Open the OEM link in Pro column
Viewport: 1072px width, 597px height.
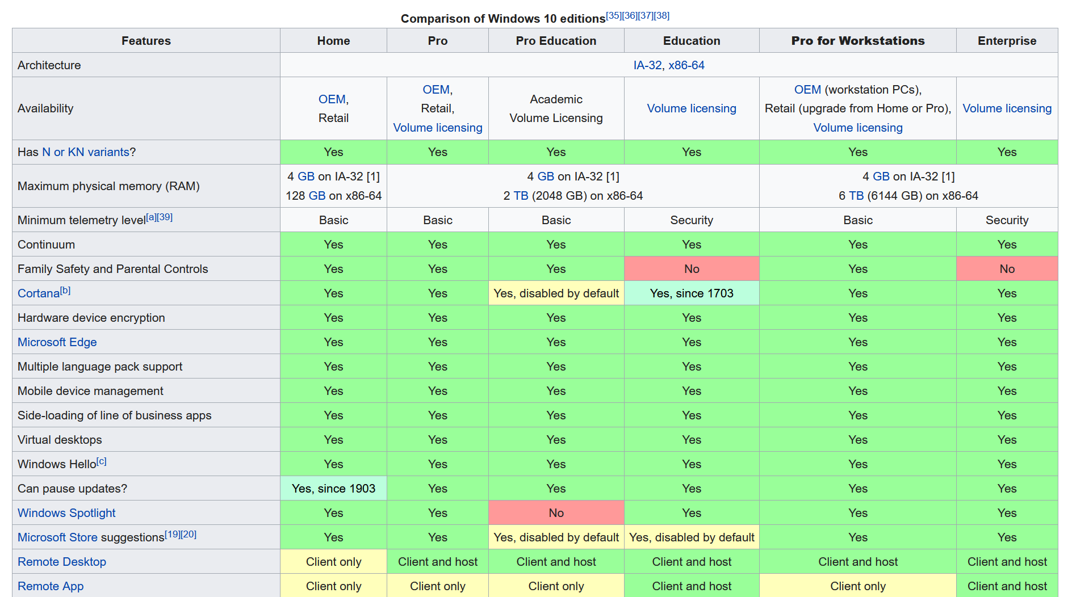click(436, 90)
